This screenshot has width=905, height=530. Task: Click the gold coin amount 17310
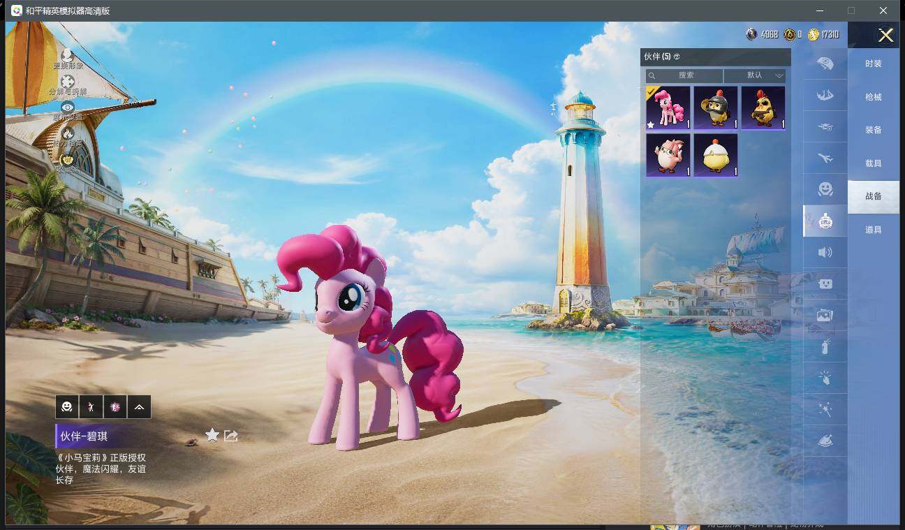click(830, 34)
